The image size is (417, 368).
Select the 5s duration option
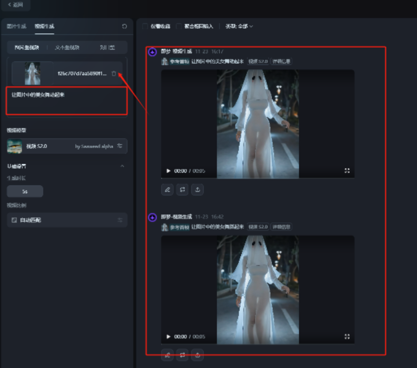coord(25,192)
